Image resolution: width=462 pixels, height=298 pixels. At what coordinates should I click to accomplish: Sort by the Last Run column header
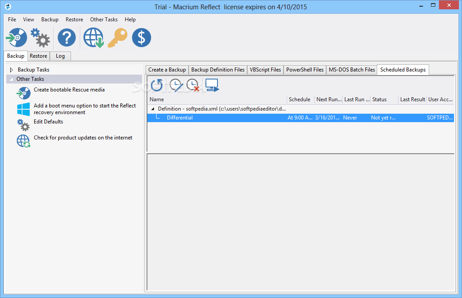[356, 99]
